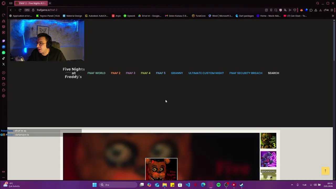Open Steam from taskbar
The width and height of the screenshot is (336, 189).
(241, 185)
